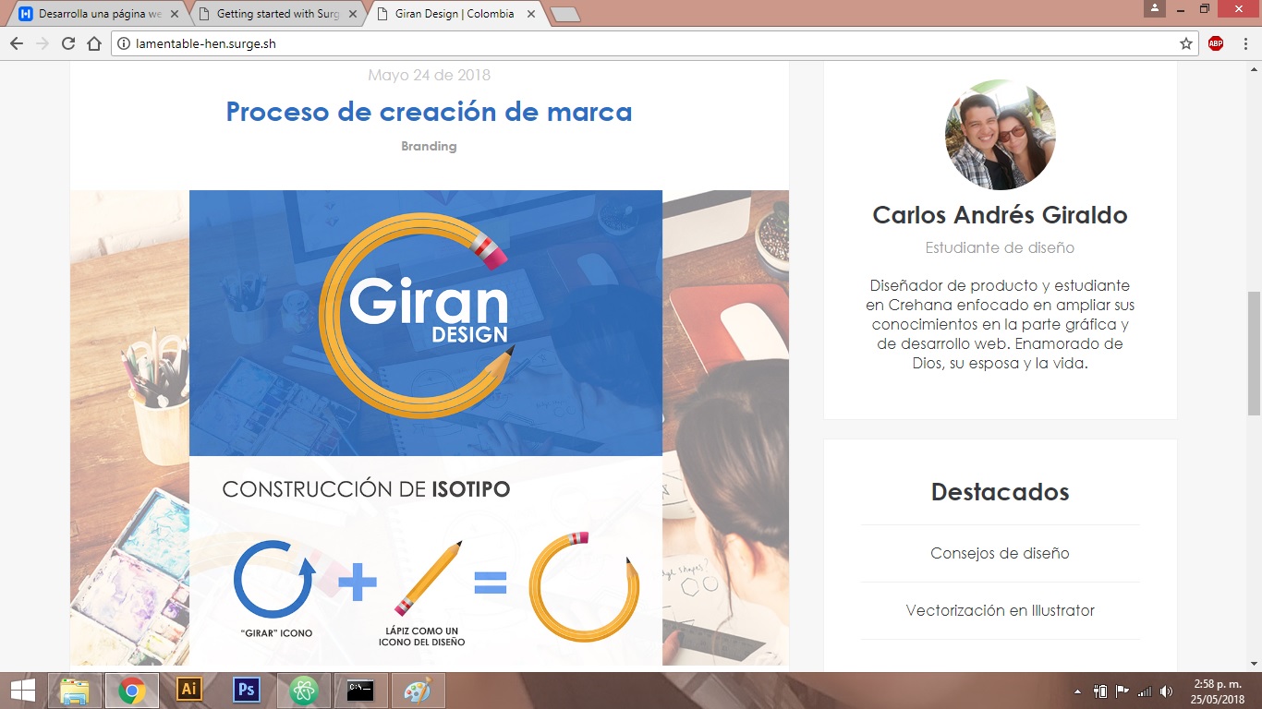Click the blue equals sign in diagram

491,583
